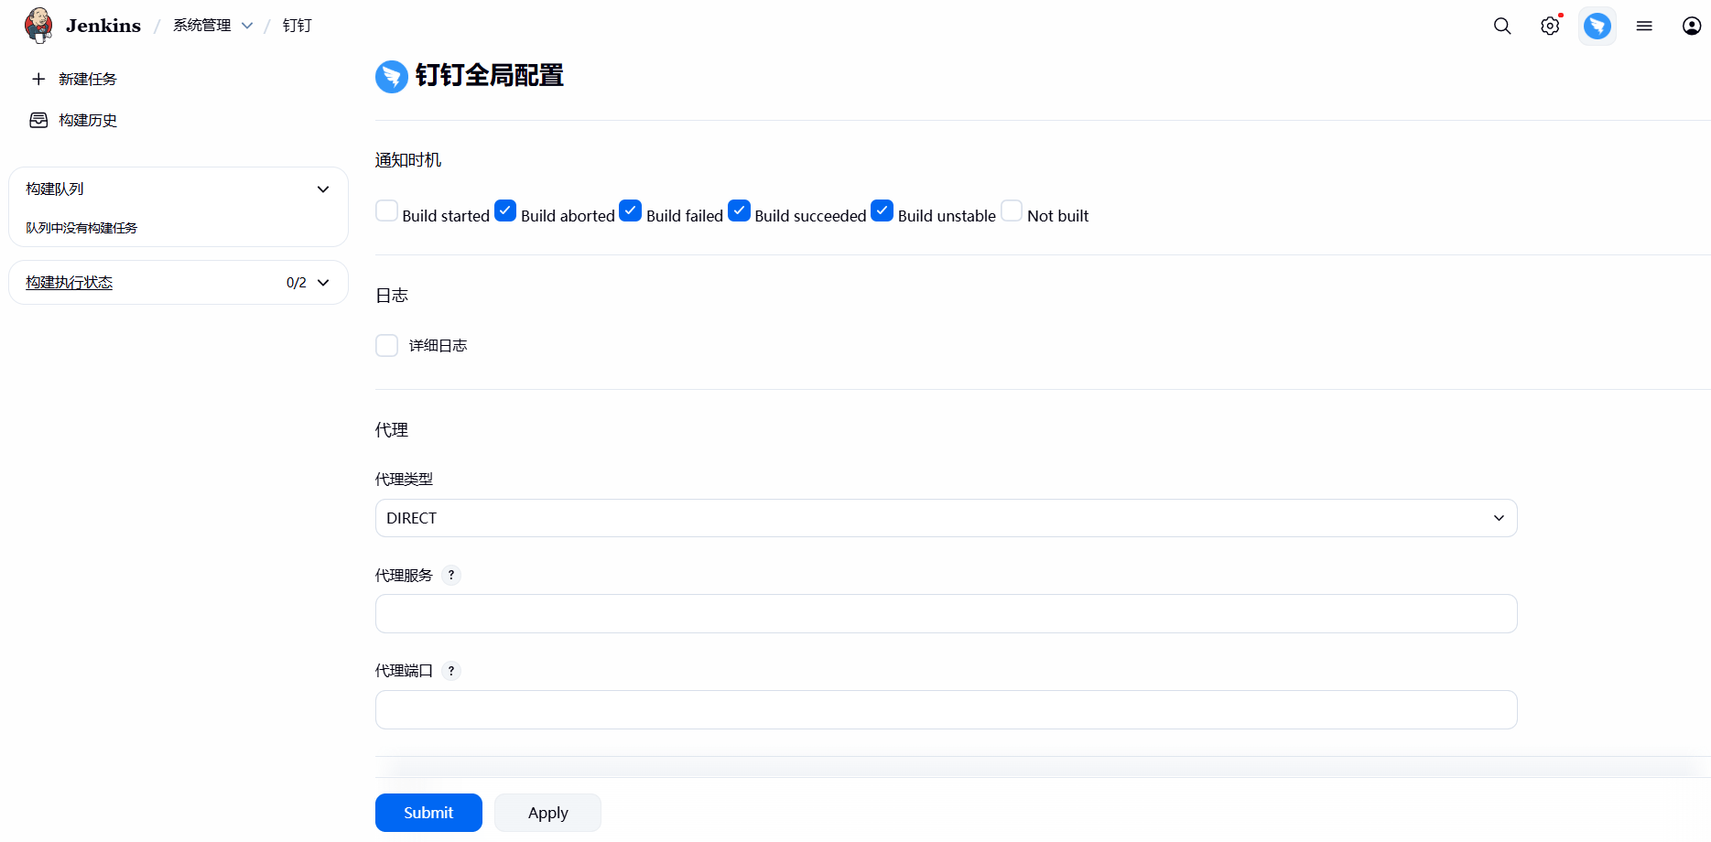
Task: Click the Jenkins logo icon
Action: tap(38, 26)
